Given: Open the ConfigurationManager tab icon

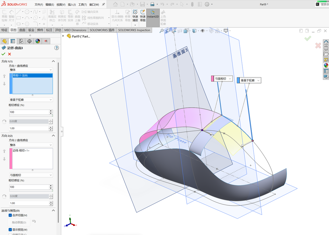Looking at the screenshot, I should pyautogui.click(x=21, y=41).
